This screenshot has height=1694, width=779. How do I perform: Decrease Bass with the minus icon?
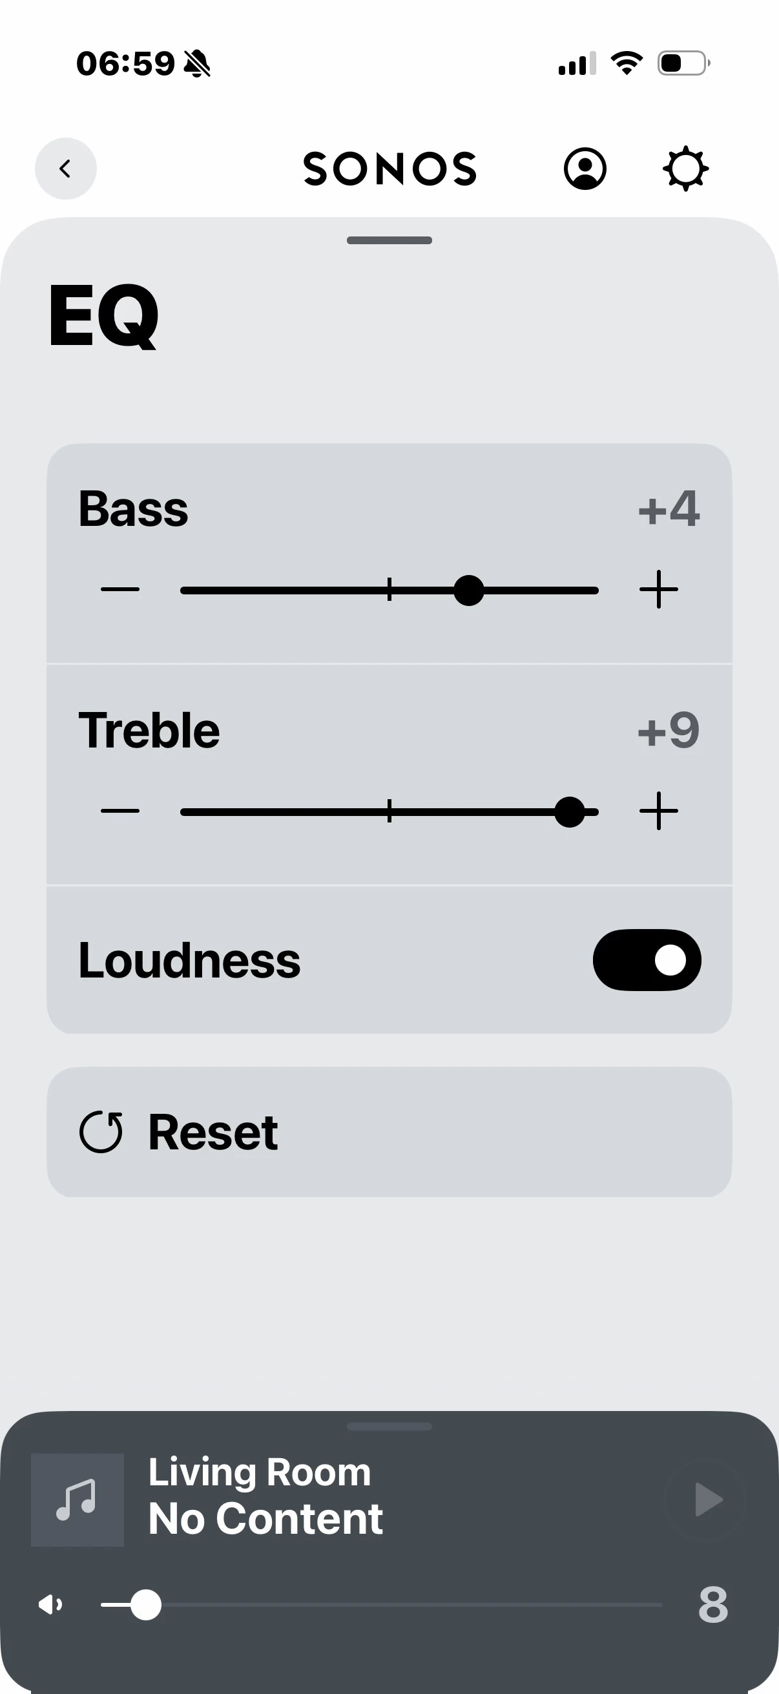point(119,590)
